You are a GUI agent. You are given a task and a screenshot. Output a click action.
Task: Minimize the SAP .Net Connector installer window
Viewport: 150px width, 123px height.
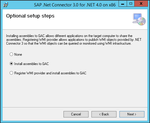tap(123, 4)
